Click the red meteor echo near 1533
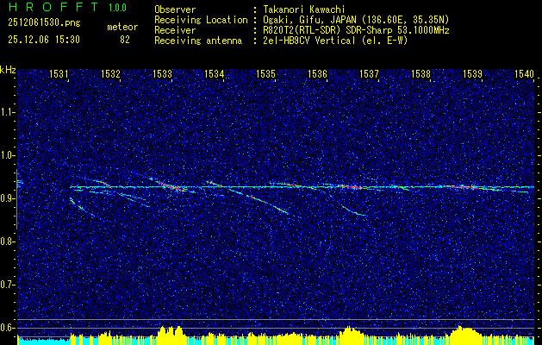 (x=170, y=185)
